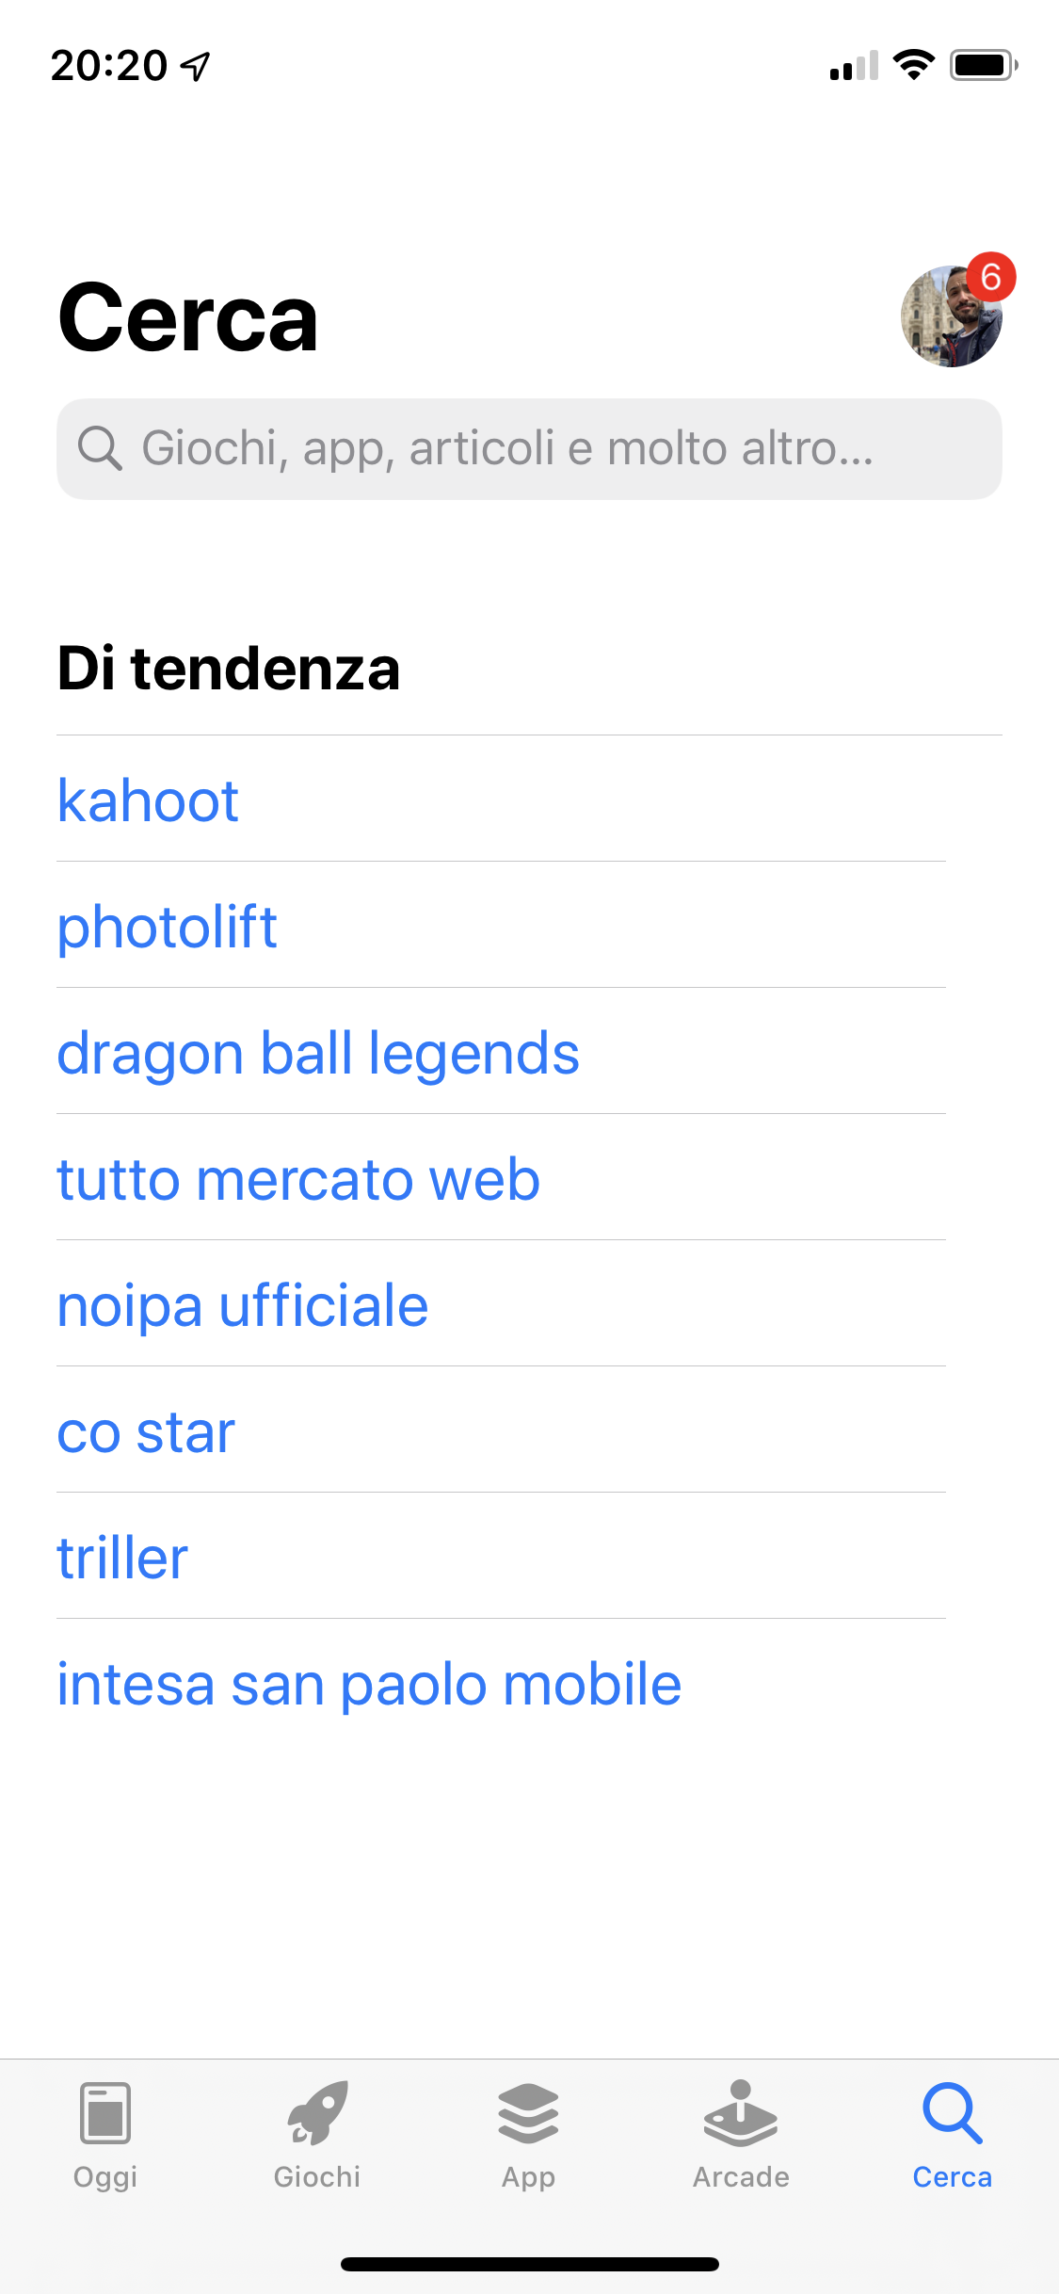Open the App layers icon
Viewport: 1059px width, 2294px height.
[528, 2112]
